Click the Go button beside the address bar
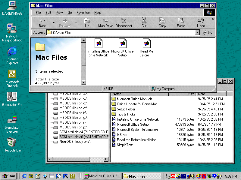The image size is (241, 180). click(x=208, y=32)
